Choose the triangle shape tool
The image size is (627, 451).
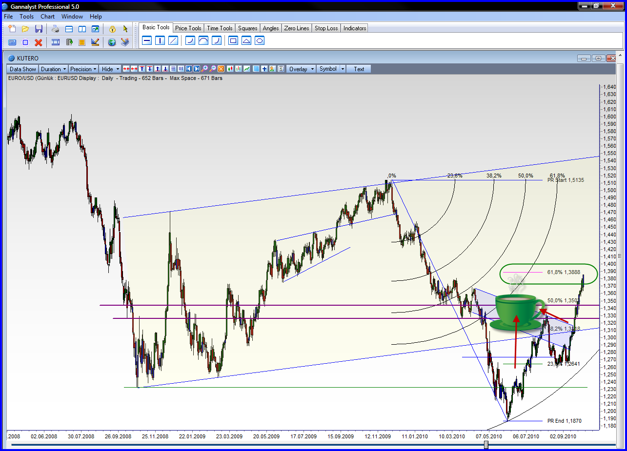(246, 41)
